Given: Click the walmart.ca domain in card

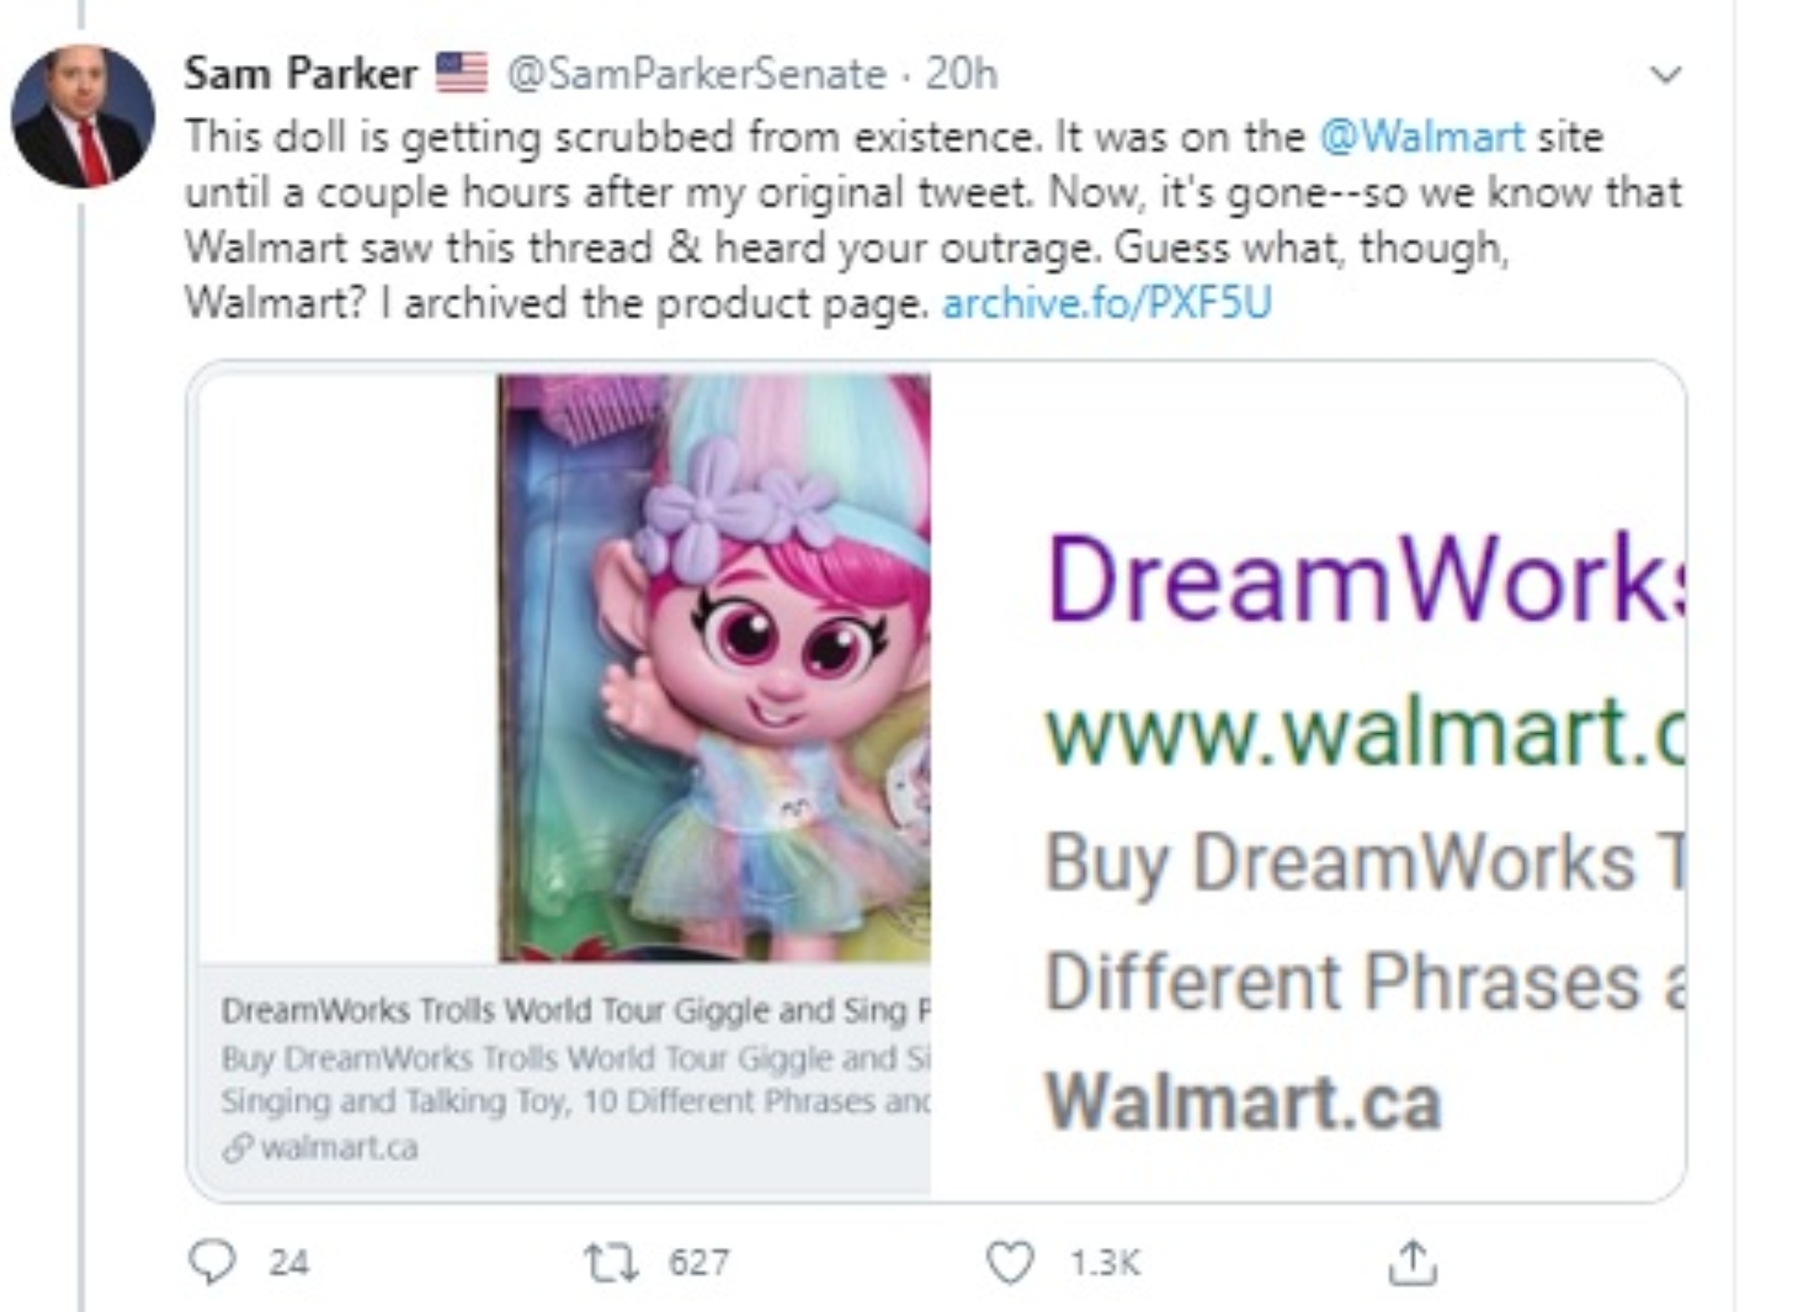Looking at the screenshot, I should 339,1148.
